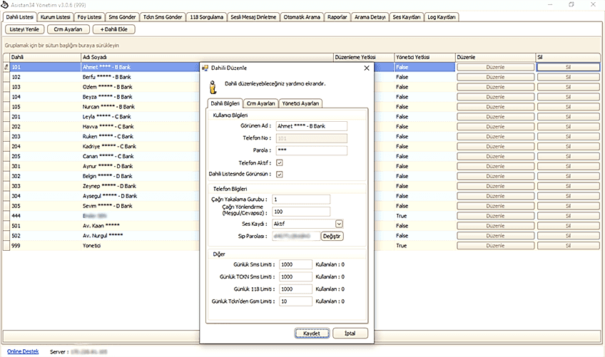Viewport: 605px width, 357px height.
Task: Click the Asistan34 app icon in title bar
Action: click(x=5, y=4)
